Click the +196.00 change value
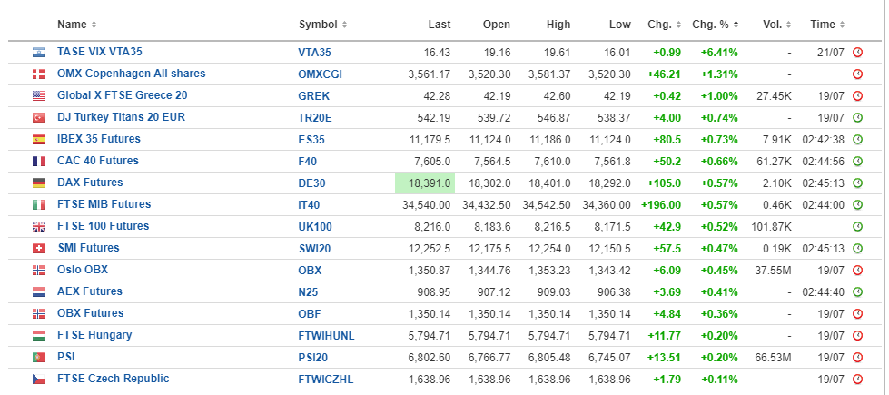 click(x=661, y=205)
